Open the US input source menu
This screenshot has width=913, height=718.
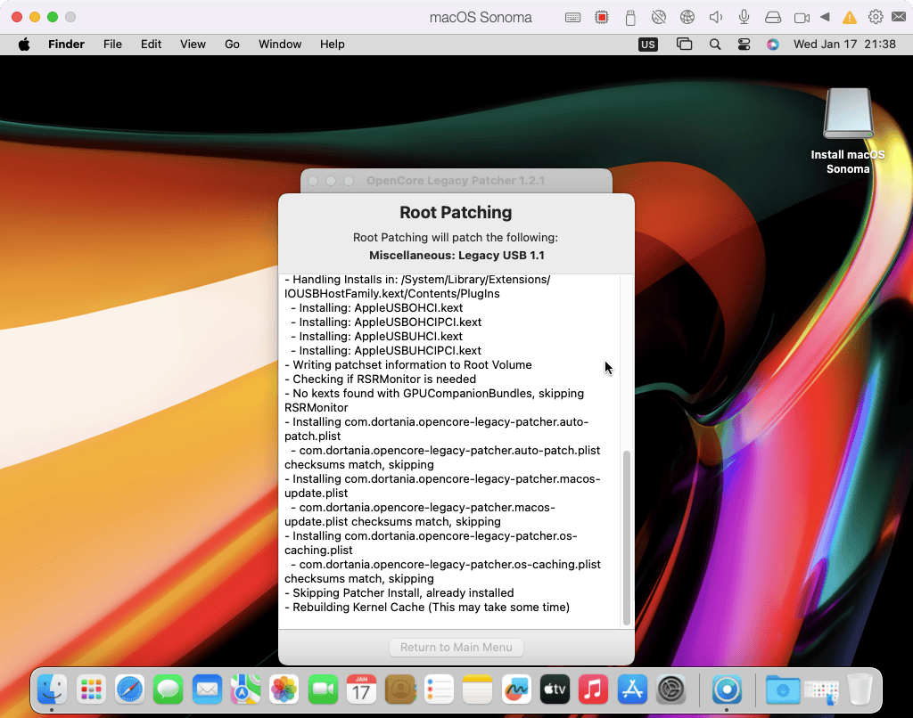[648, 44]
